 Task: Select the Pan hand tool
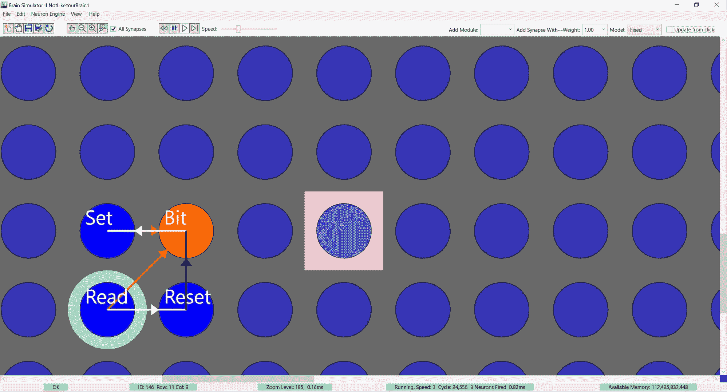pos(72,28)
